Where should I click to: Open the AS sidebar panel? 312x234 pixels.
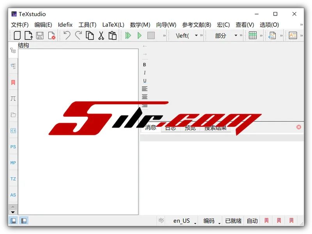pyautogui.click(x=13, y=195)
